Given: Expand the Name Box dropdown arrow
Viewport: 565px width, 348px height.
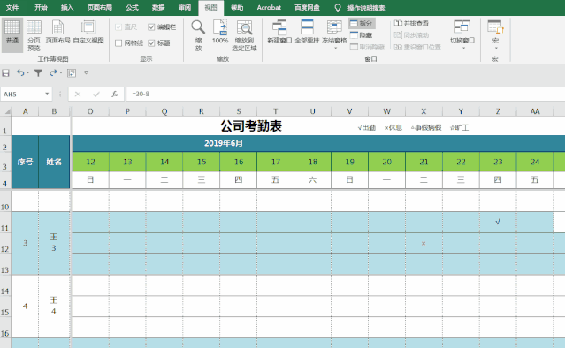Looking at the screenshot, I should tap(47, 94).
